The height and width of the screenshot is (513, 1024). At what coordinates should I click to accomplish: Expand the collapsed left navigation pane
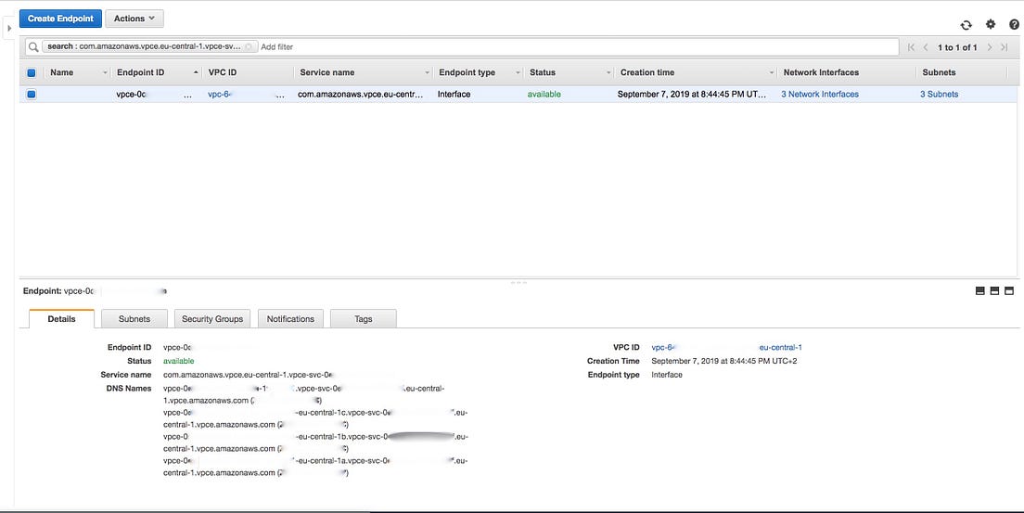9,28
